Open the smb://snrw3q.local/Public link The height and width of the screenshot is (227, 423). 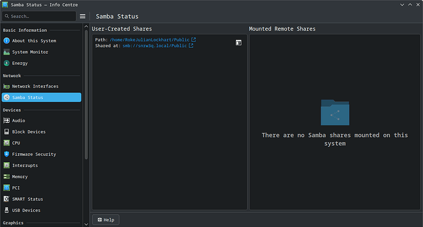coord(154,45)
